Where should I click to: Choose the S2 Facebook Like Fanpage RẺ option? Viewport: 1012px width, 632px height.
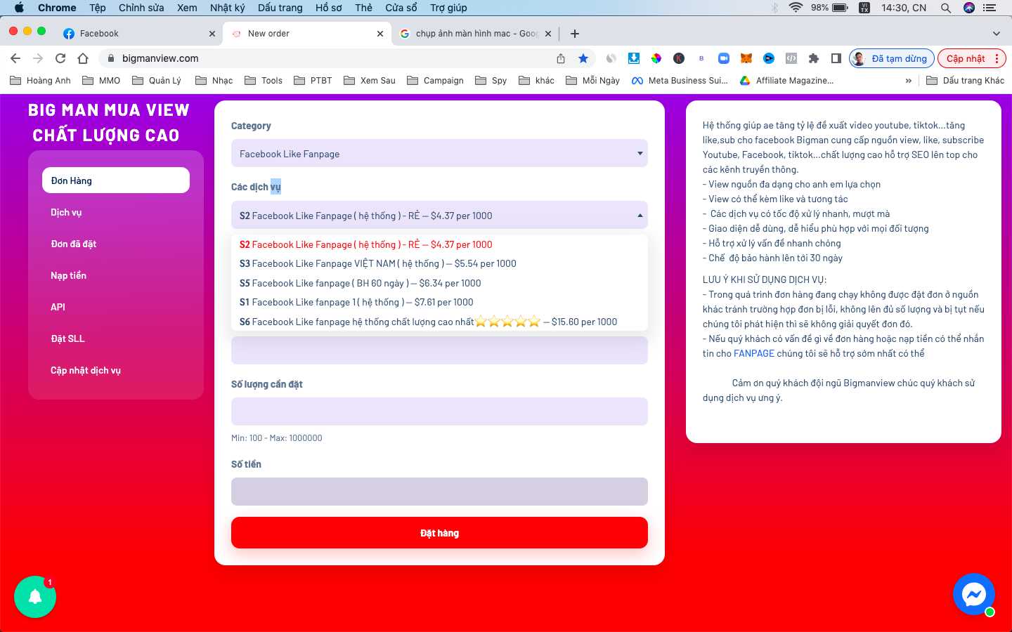coord(439,244)
